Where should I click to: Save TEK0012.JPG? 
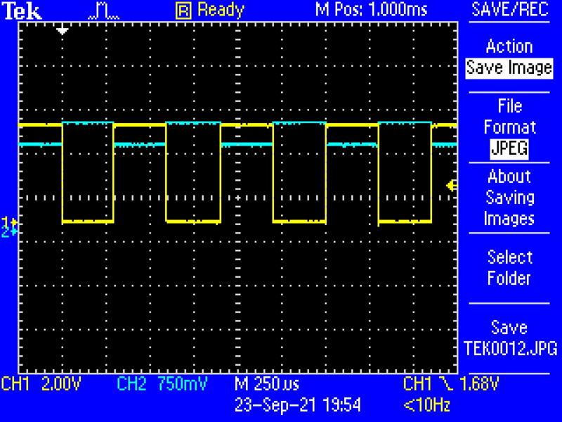(x=511, y=338)
